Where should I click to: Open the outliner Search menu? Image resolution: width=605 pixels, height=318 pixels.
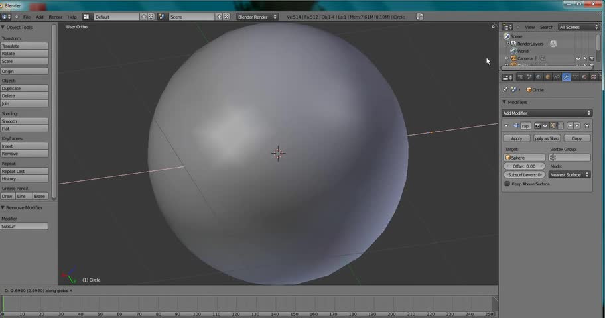[x=547, y=27]
